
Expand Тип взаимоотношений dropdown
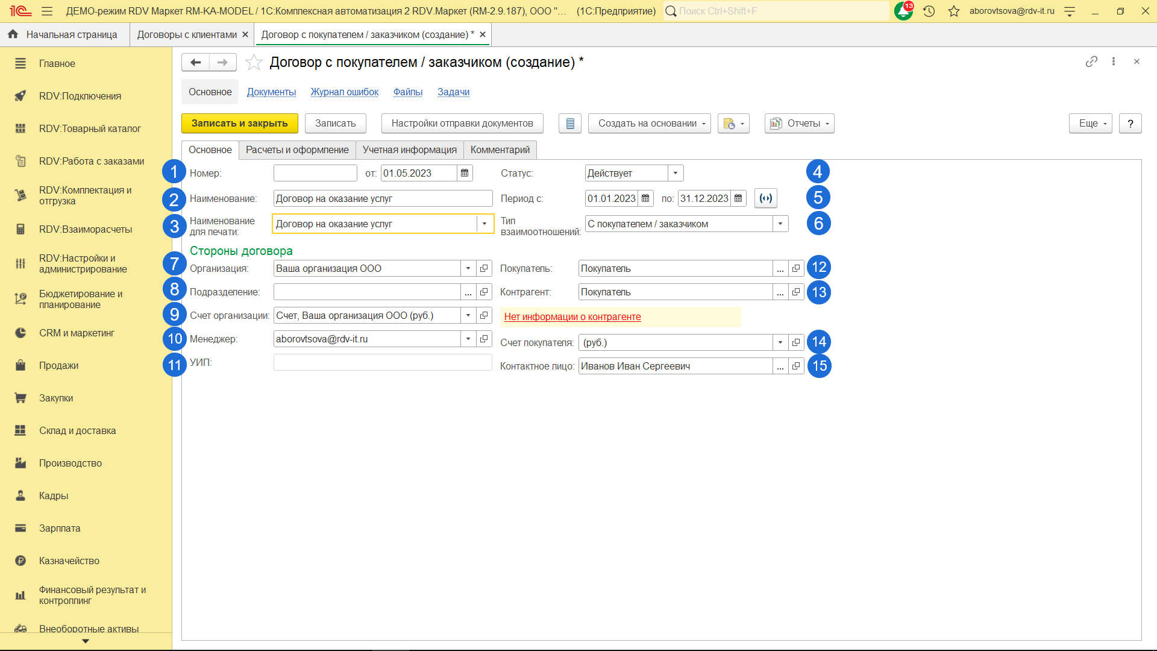tap(780, 224)
